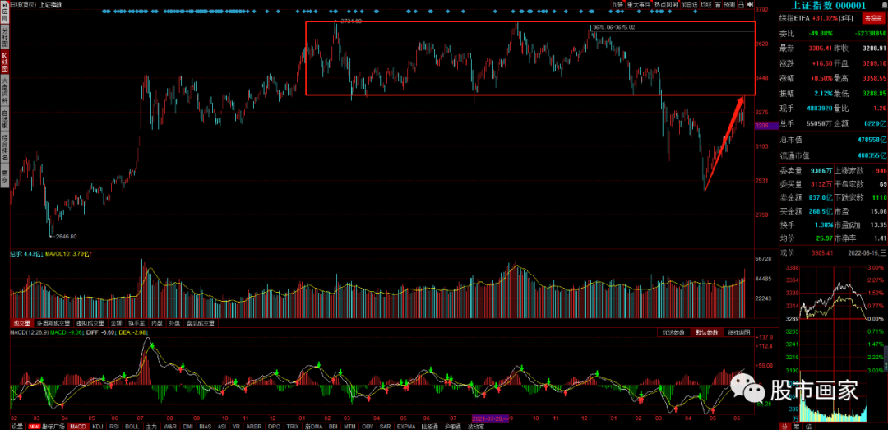Select the BBI indicator
The image size is (888, 430).
point(334,426)
